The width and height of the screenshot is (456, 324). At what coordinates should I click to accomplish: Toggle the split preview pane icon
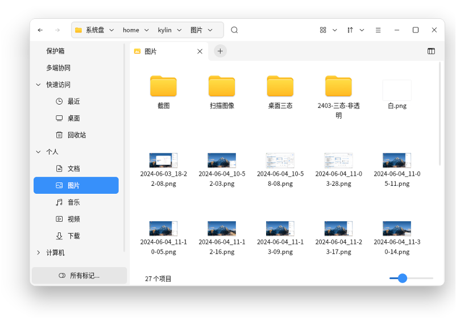click(x=431, y=51)
